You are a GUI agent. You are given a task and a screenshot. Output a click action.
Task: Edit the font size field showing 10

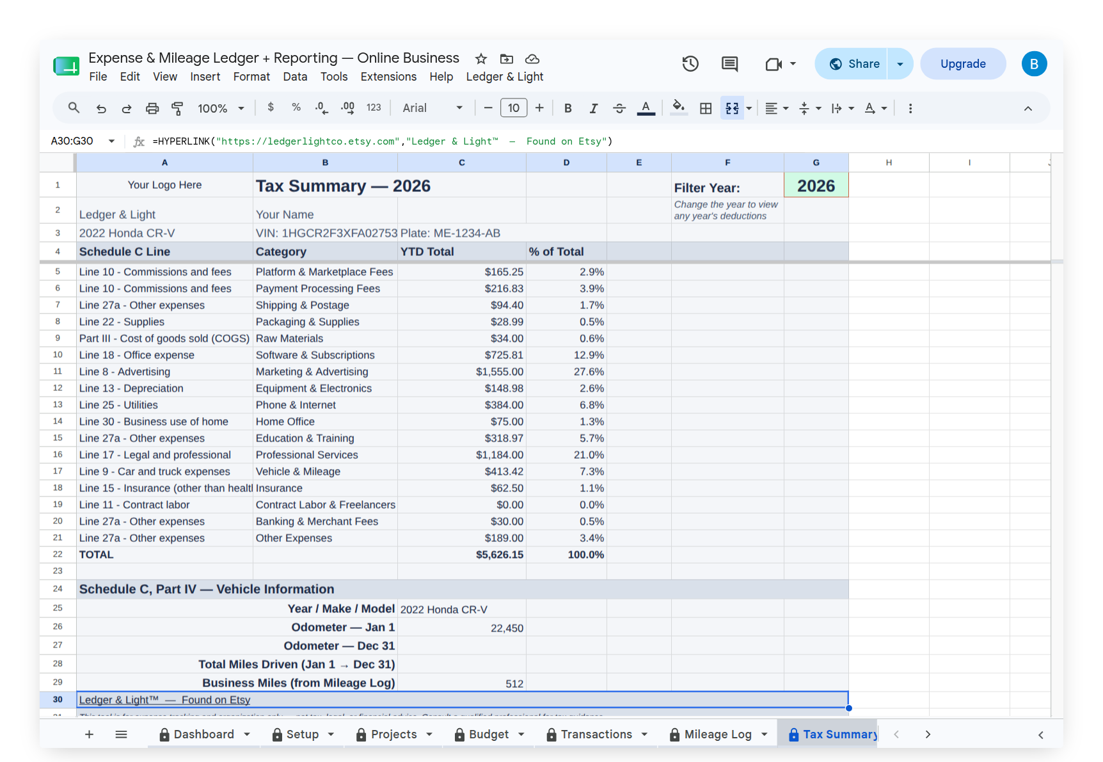514,108
